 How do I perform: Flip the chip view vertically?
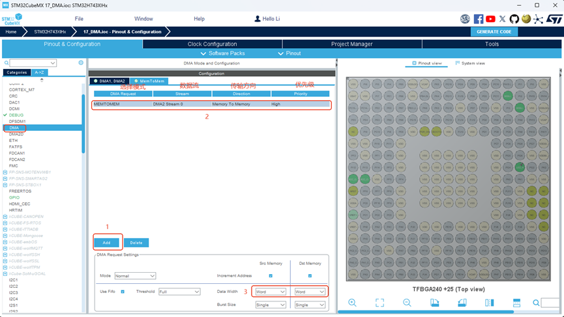tap(516, 303)
